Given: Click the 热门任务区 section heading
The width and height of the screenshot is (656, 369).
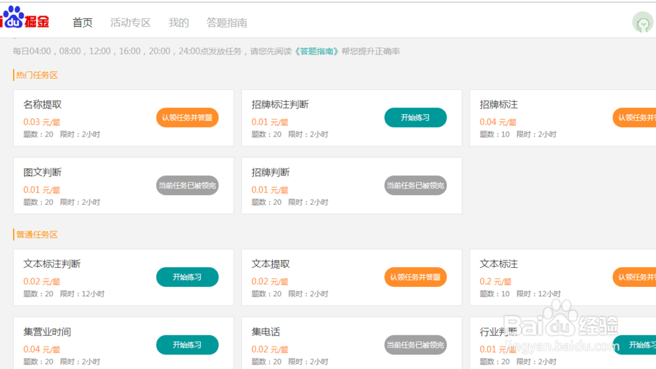Looking at the screenshot, I should tap(37, 76).
